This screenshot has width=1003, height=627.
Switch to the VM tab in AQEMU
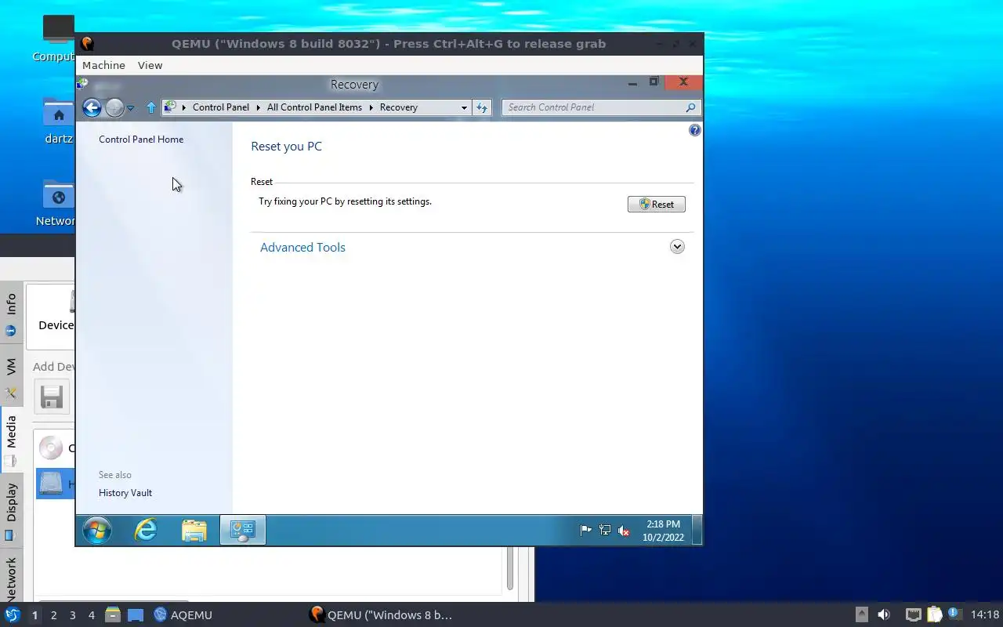11,376
